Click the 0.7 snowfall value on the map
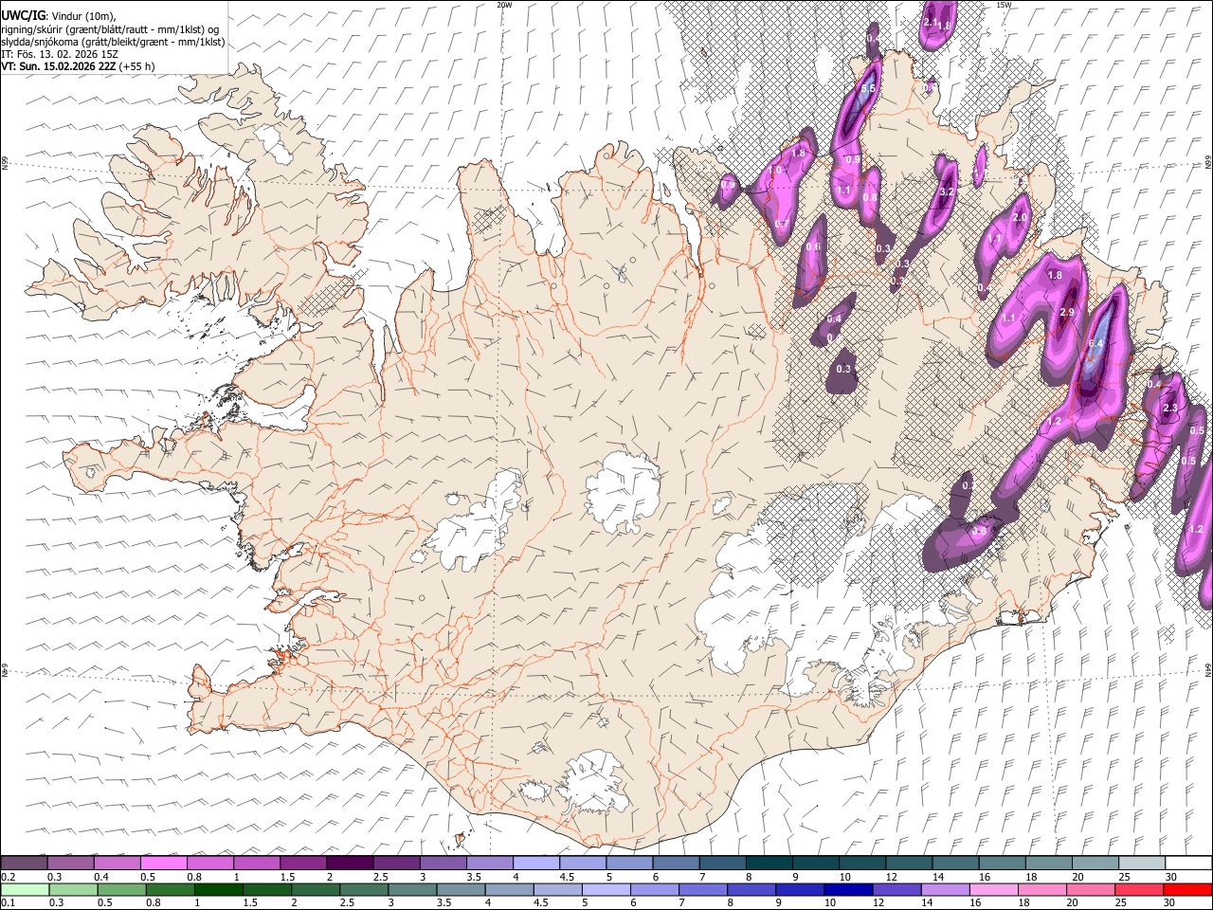The height and width of the screenshot is (910, 1213). [x=782, y=225]
